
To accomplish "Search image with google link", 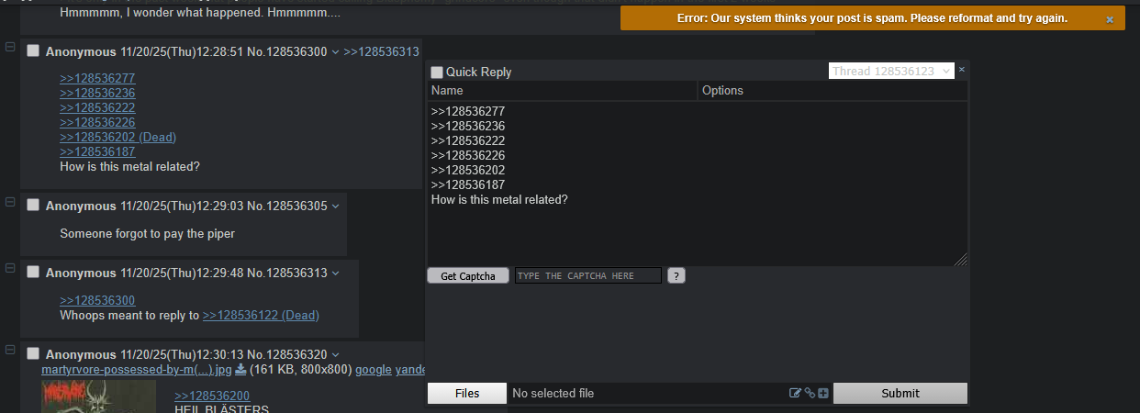I will 374,369.
